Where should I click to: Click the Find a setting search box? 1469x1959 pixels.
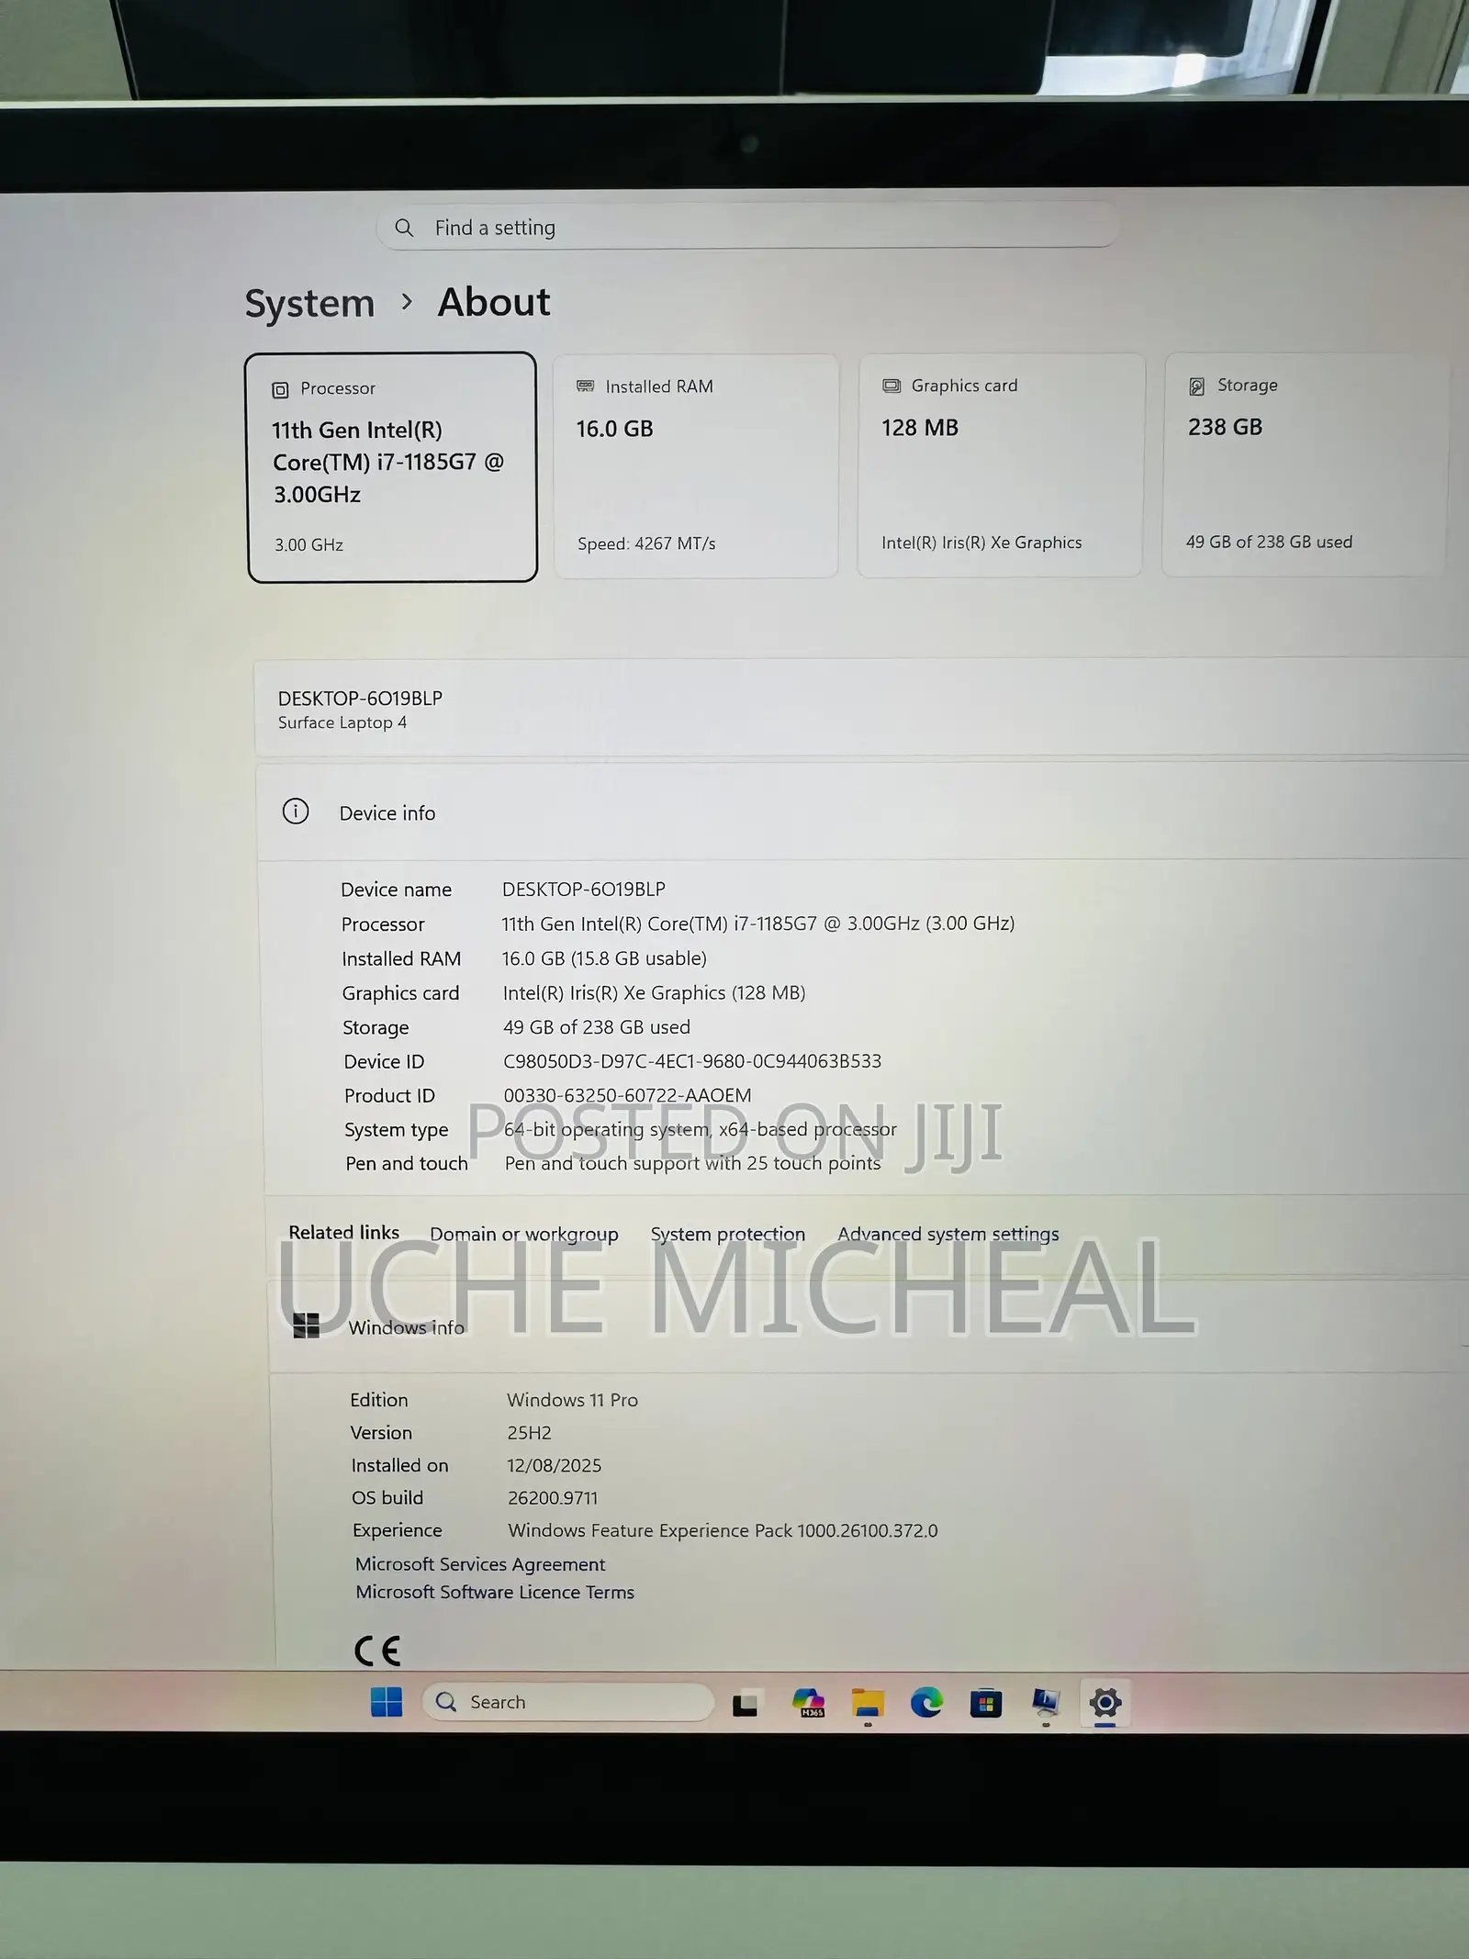[747, 227]
